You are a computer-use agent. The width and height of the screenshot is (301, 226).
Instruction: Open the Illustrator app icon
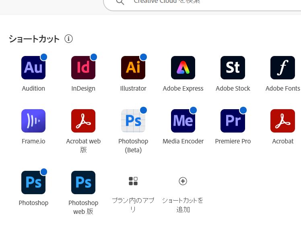(133, 68)
